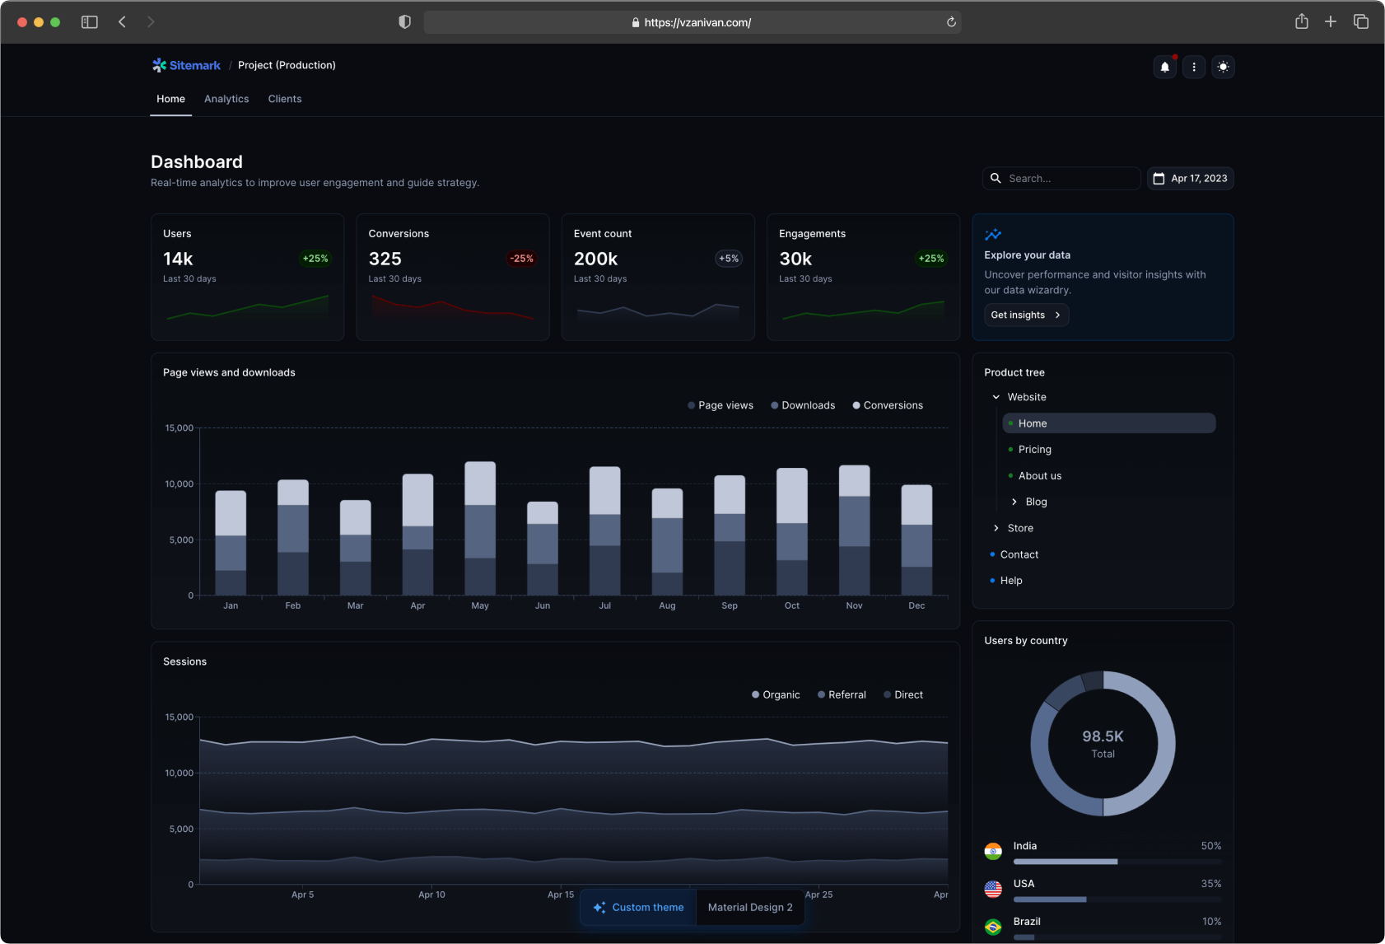Viewport: 1385px width, 944px height.
Task: Toggle the Downloads legend item
Action: (803, 405)
